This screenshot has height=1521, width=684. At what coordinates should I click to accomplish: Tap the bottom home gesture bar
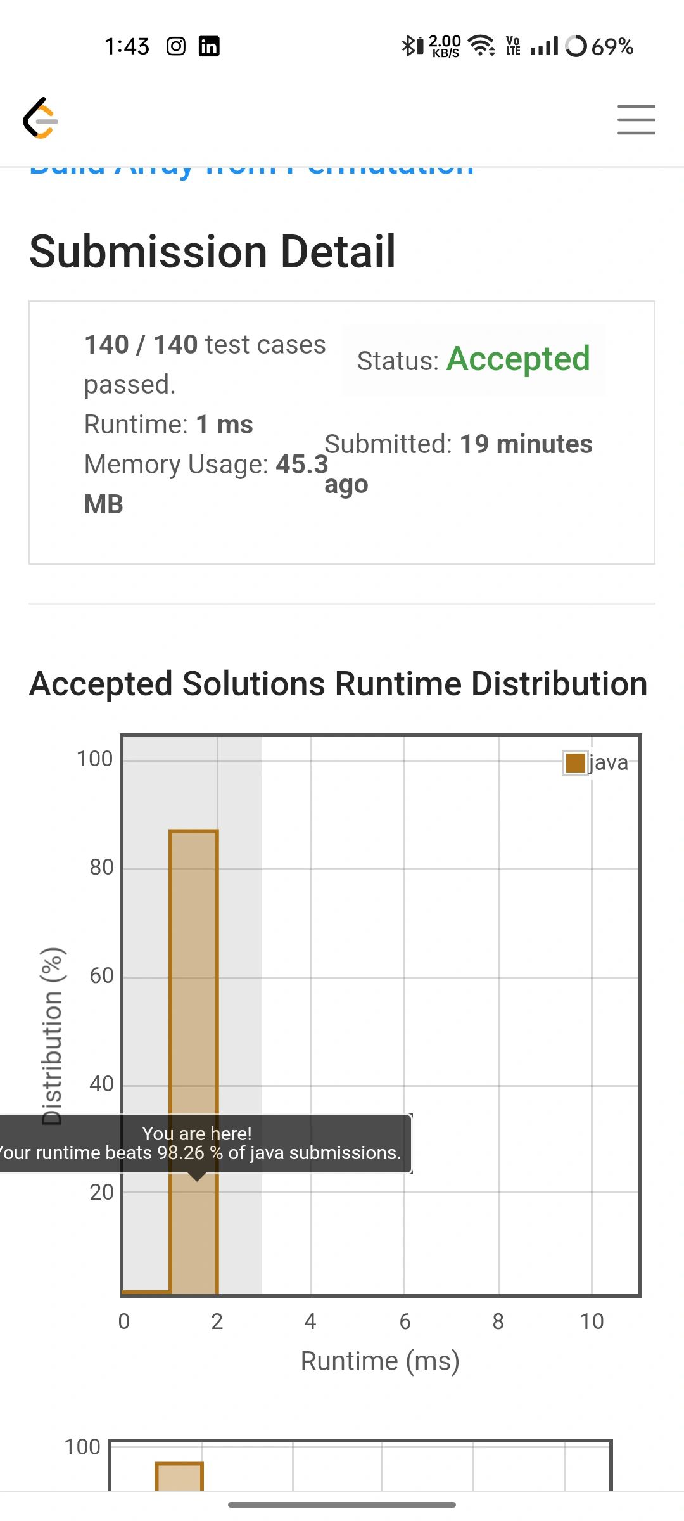[x=342, y=1505]
